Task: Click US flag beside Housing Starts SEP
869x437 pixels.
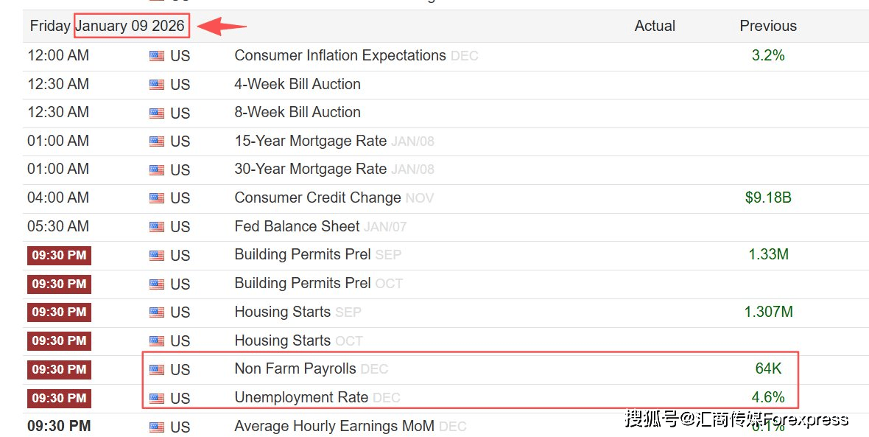Action: pos(157,312)
